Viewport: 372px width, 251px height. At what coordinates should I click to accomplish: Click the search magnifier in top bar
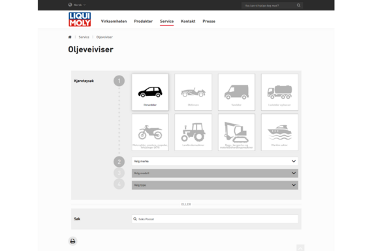pos(298,5)
